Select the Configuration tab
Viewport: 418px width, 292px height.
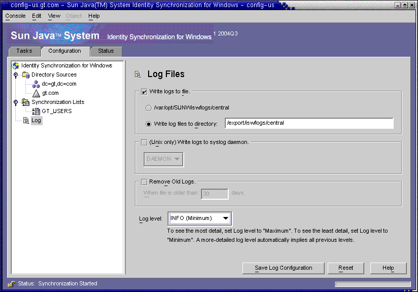(65, 51)
